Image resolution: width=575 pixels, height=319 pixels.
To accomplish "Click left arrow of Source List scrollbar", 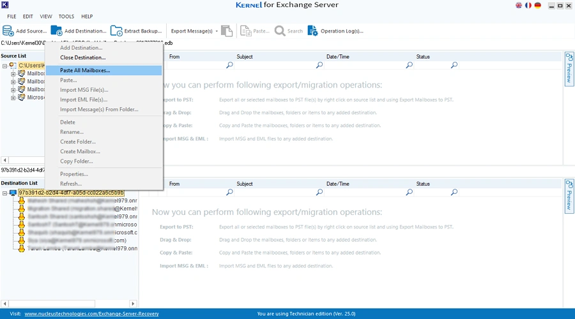I will tap(4, 160).
